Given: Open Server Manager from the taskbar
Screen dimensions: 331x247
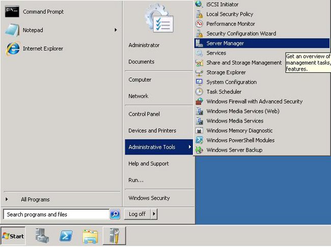Looking at the screenshot, I should point(42,236).
